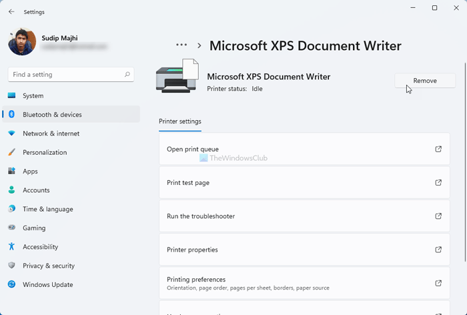This screenshot has width=467, height=315.
Task: Click external link icon for Printing preferences
Action: [438, 283]
